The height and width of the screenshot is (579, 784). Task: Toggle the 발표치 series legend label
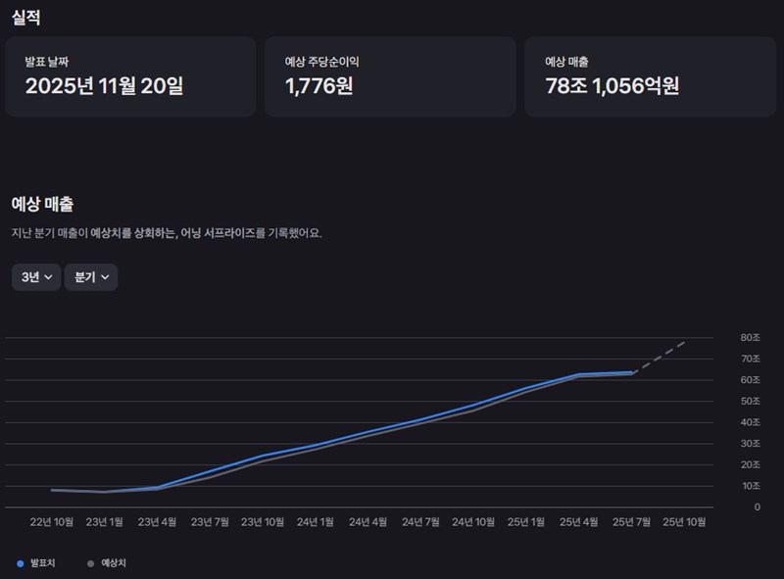[43, 563]
